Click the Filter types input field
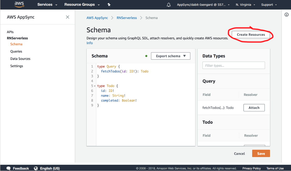 [234, 65]
